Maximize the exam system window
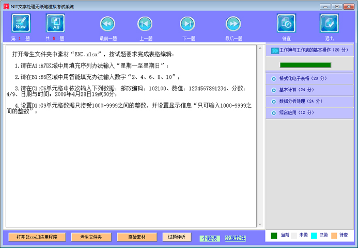 (x=337, y=7)
